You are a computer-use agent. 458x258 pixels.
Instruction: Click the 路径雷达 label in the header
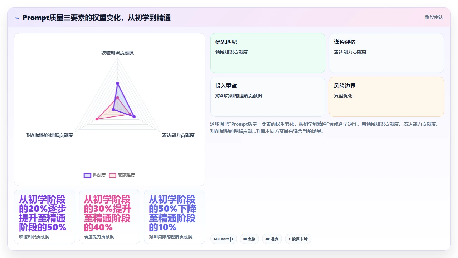click(x=434, y=17)
